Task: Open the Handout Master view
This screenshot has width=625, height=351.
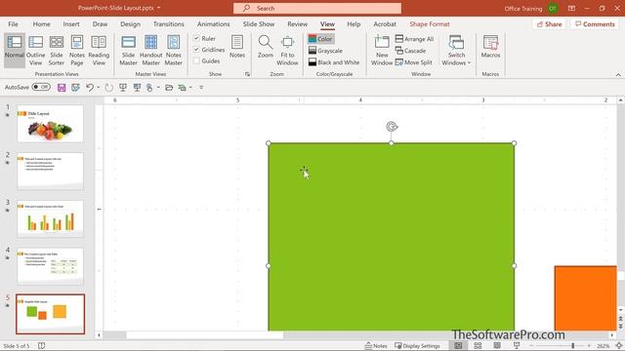Action: pos(150,50)
